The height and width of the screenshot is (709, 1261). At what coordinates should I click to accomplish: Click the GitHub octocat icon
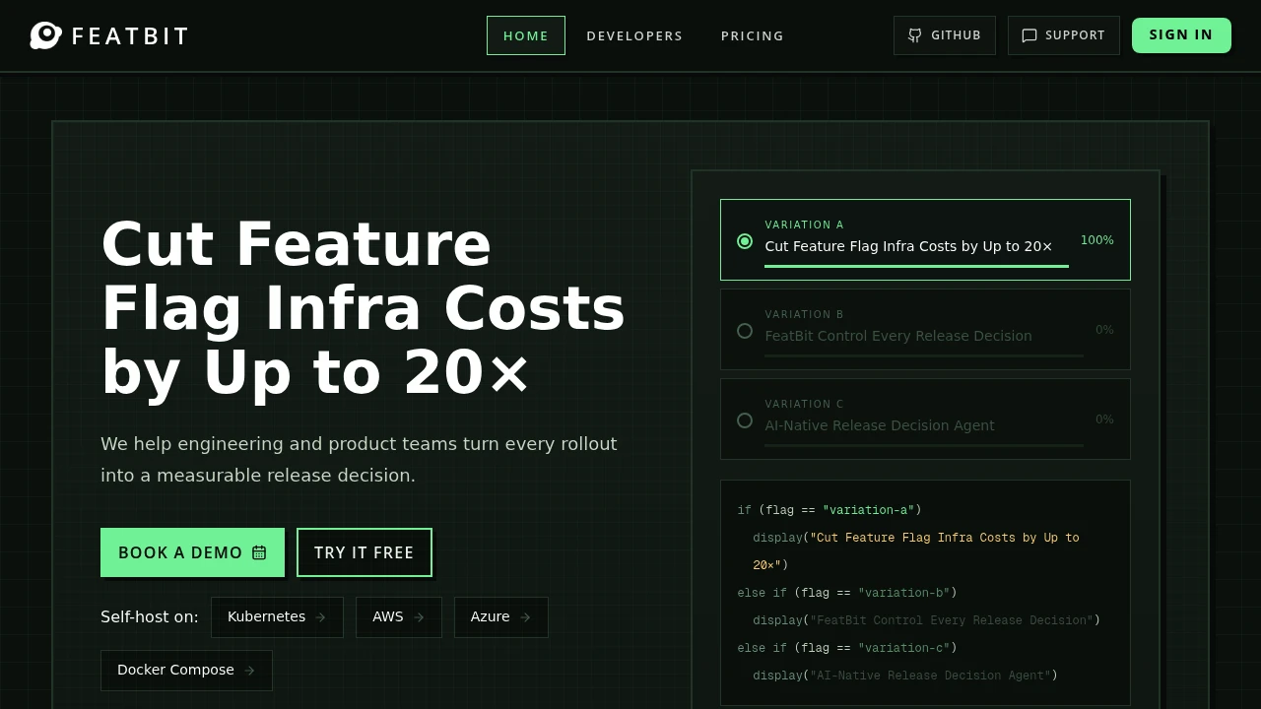point(915,35)
